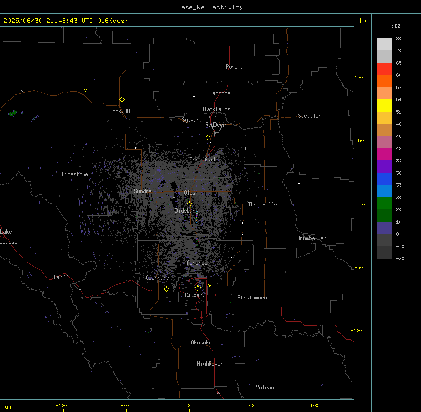This screenshot has height=412, width=421.
Task: Click the -30 dBZ value on the legend
Action: pyautogui.click(x=400, y=258)
